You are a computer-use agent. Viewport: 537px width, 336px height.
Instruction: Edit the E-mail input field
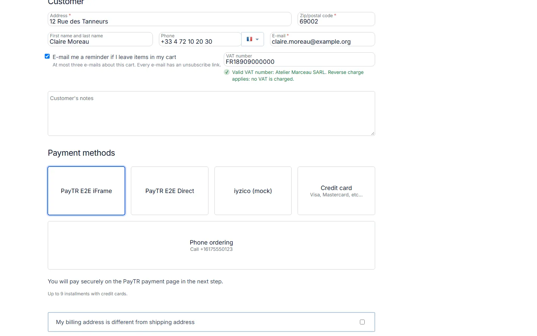point(323,39)
